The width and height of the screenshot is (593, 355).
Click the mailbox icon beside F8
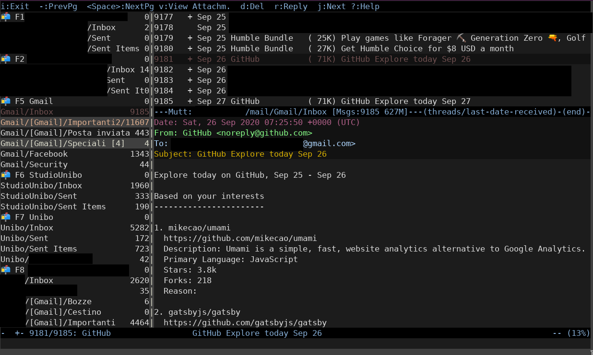tap(6, 270)
